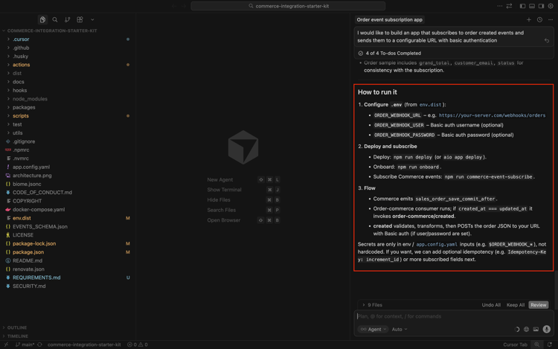558x349 pixels.
Task: Click the swap arrows icon in title bar
Action: tap(509, 6)
